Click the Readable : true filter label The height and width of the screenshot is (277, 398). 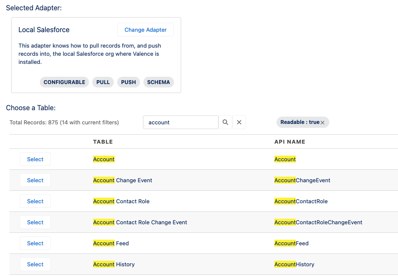(x=300, y=122)
